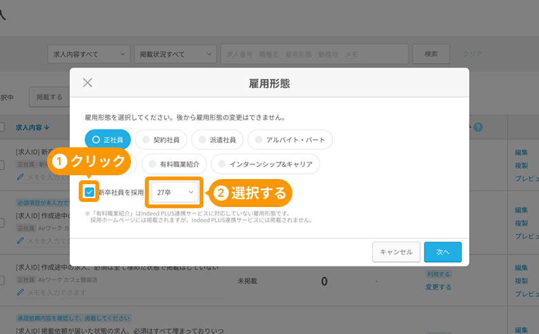The width and height of the screenshot is (539, 334).
Task: Select the 有料職業紹介 option
Action: pyautogui.click(x=174, y=164)
